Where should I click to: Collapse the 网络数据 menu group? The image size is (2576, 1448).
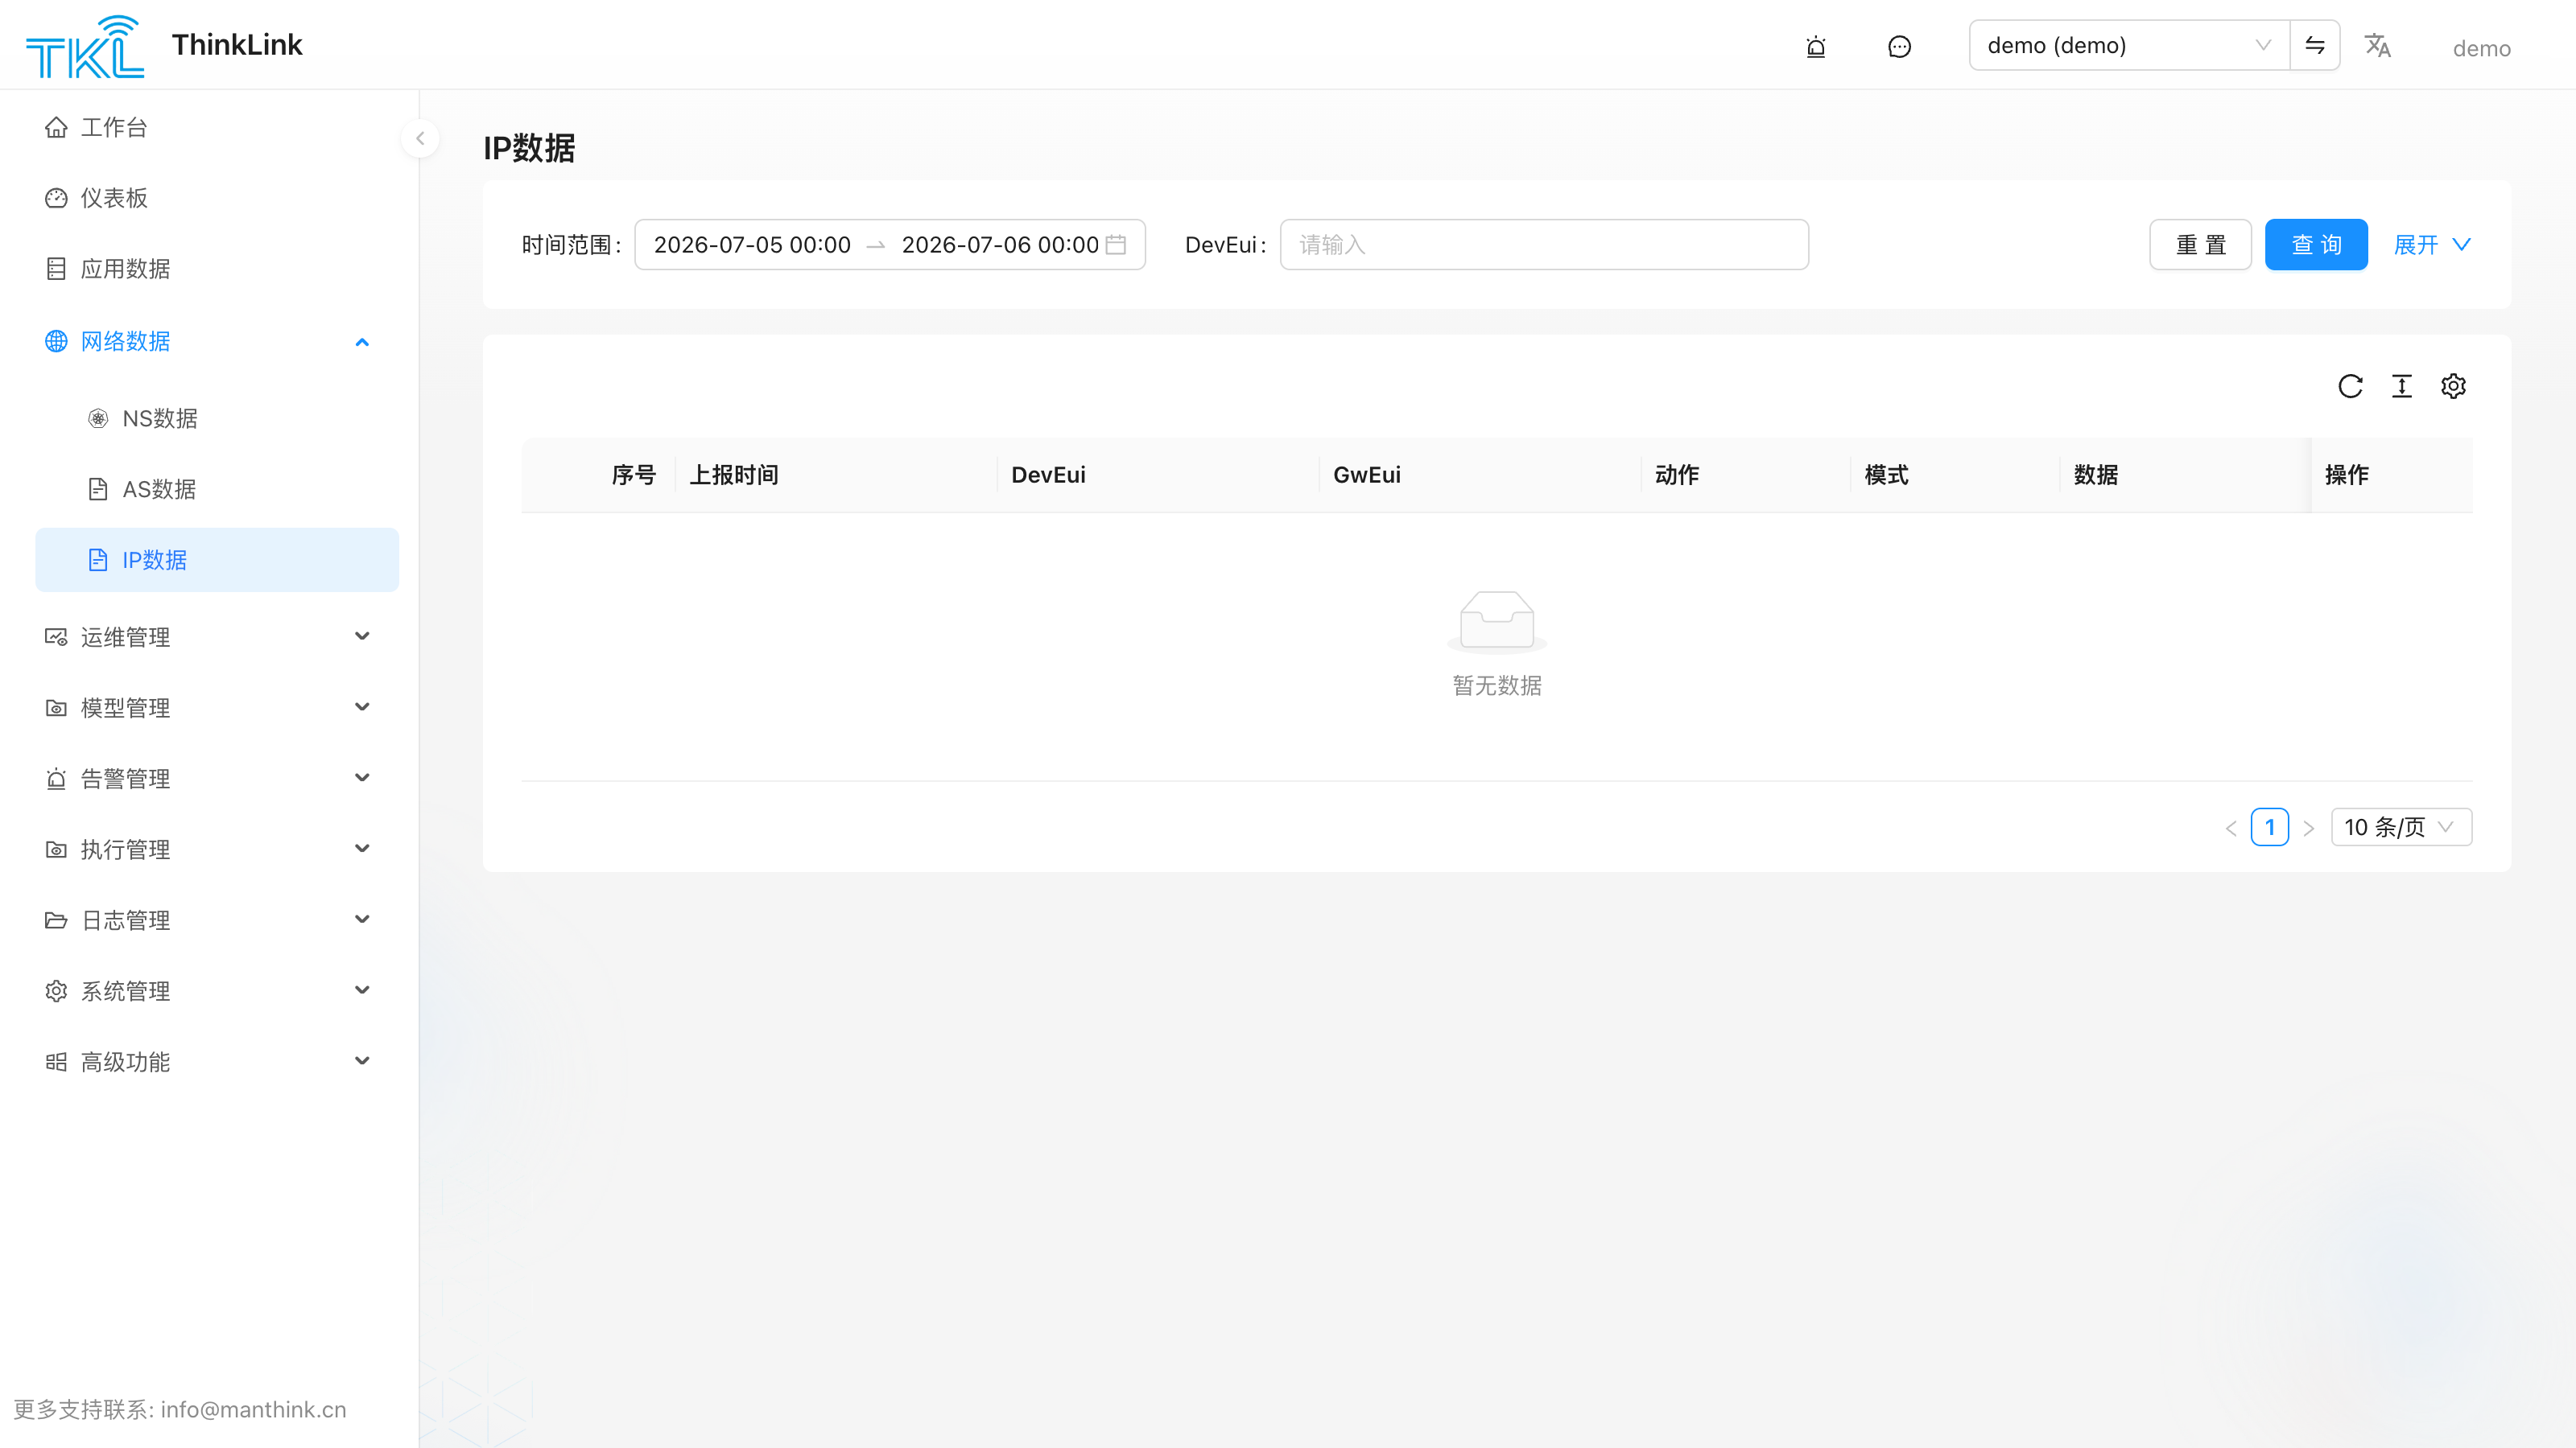point(217,342)
